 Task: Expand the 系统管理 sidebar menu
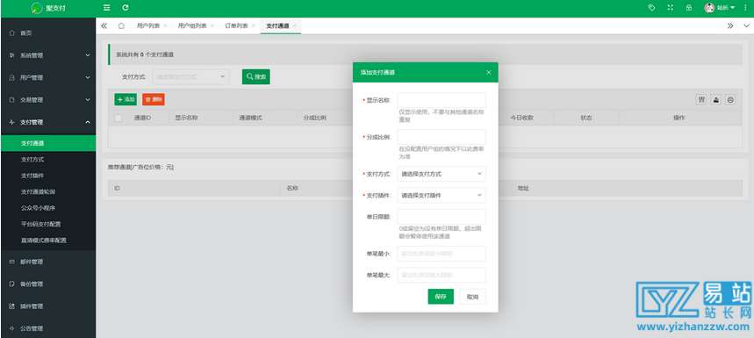click(x=48, y=55)
